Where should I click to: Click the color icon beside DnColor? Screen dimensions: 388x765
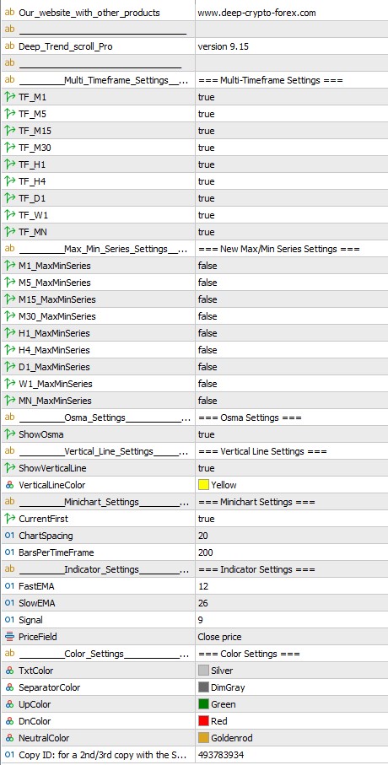point(10,721)
